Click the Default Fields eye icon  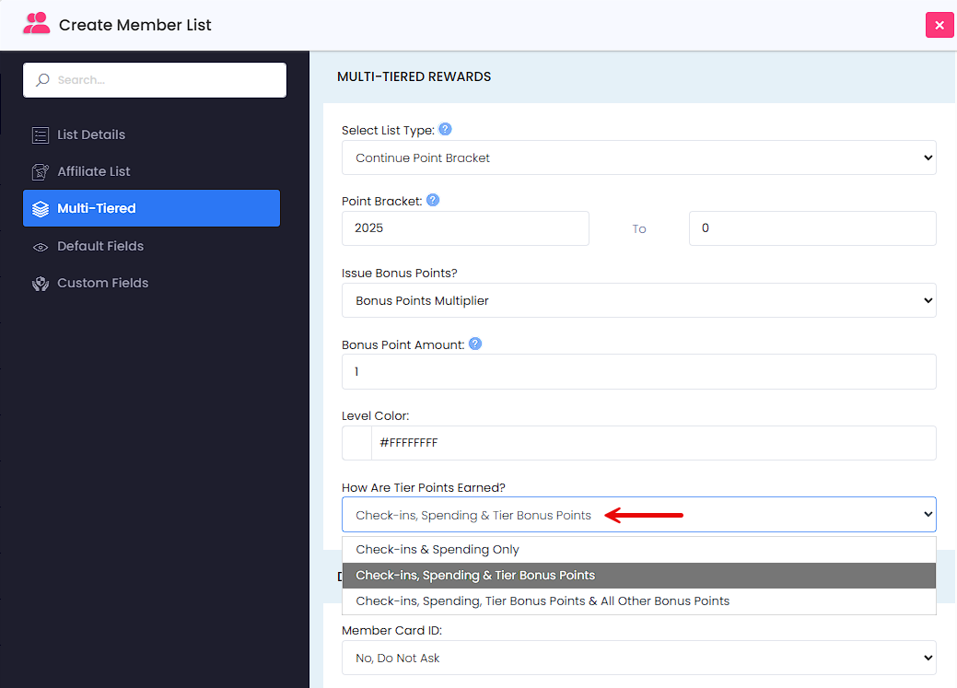pos(41,247)
